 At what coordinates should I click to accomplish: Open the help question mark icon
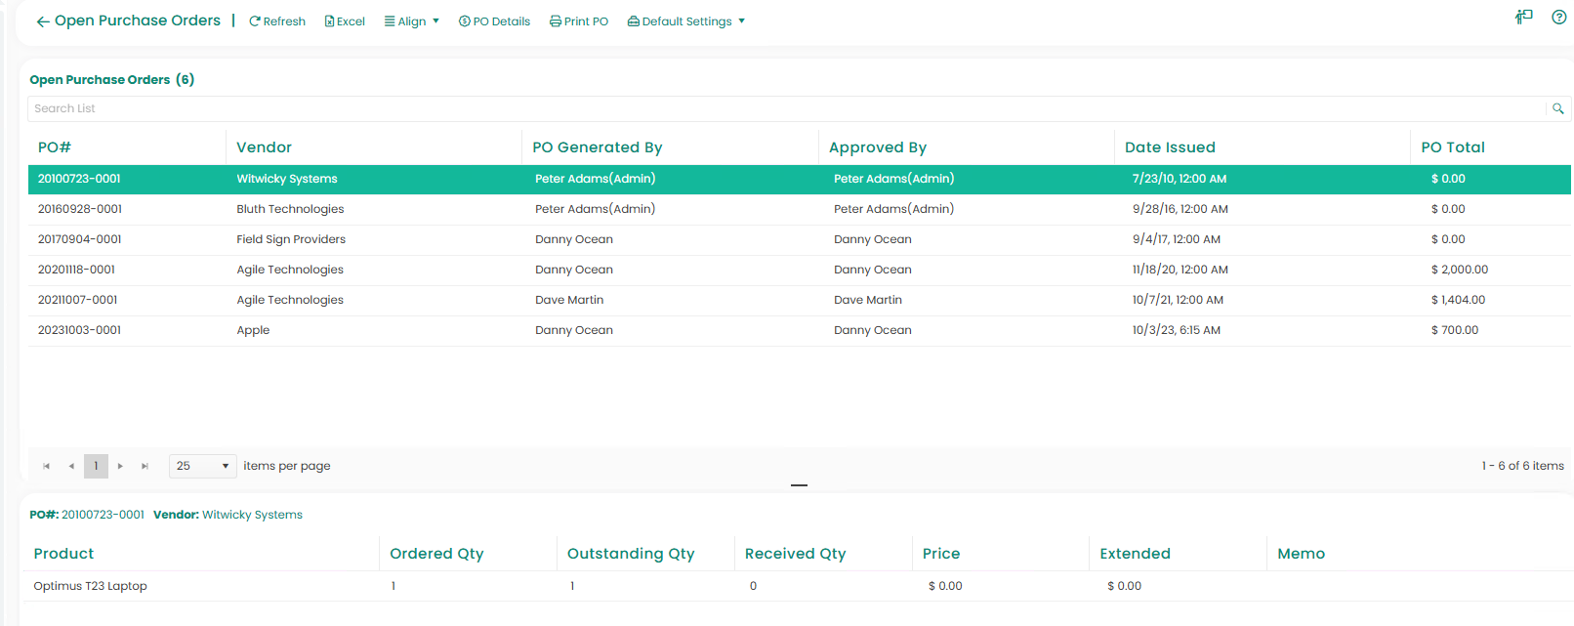[x=1558, y=17]
